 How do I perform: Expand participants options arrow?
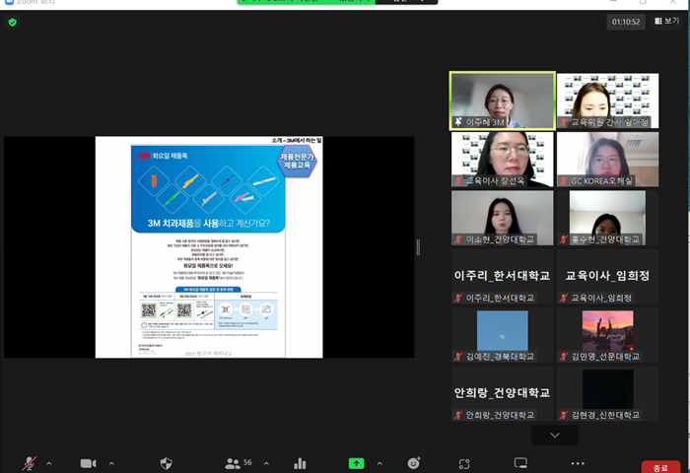tap(266, 463)
